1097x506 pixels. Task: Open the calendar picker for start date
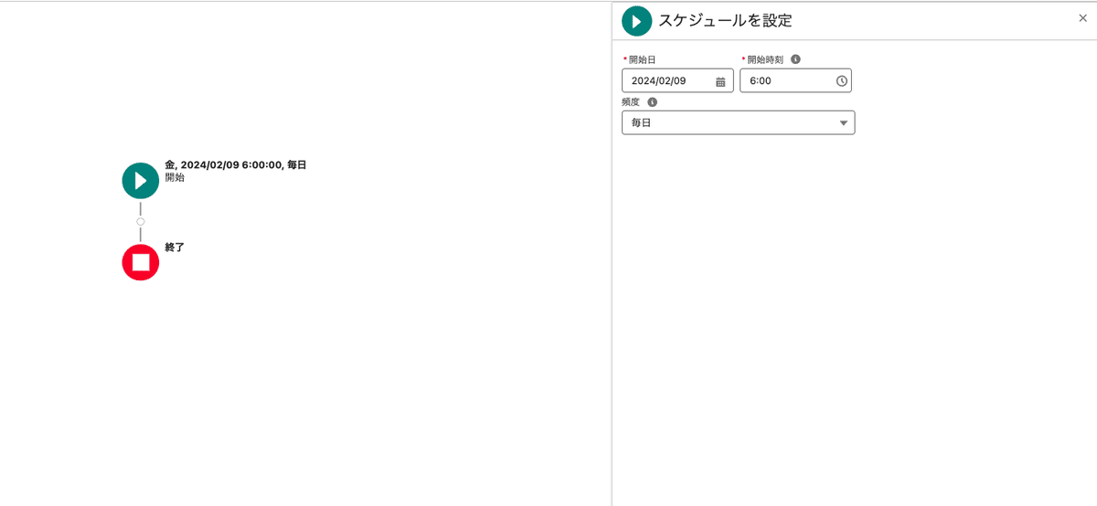click(720, 81)
